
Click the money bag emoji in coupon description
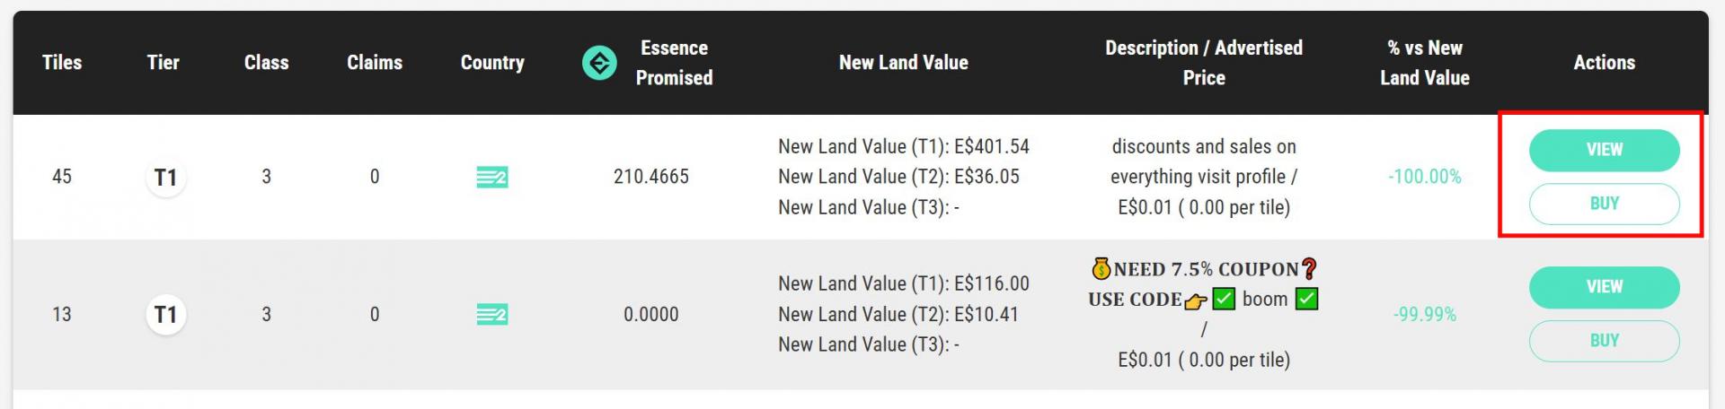pyautogui.click(x=1101, y=268)
